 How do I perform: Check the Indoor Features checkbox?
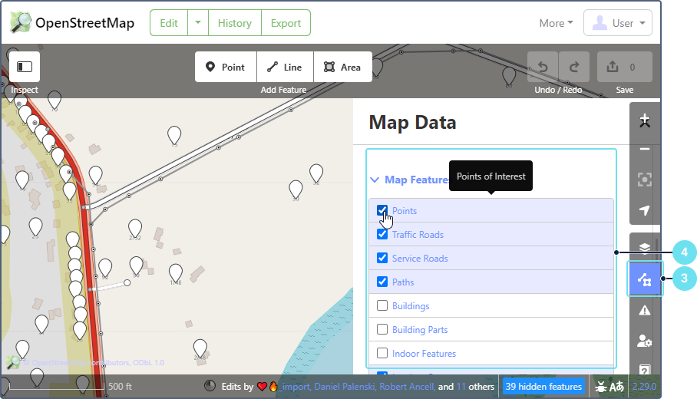382,353
